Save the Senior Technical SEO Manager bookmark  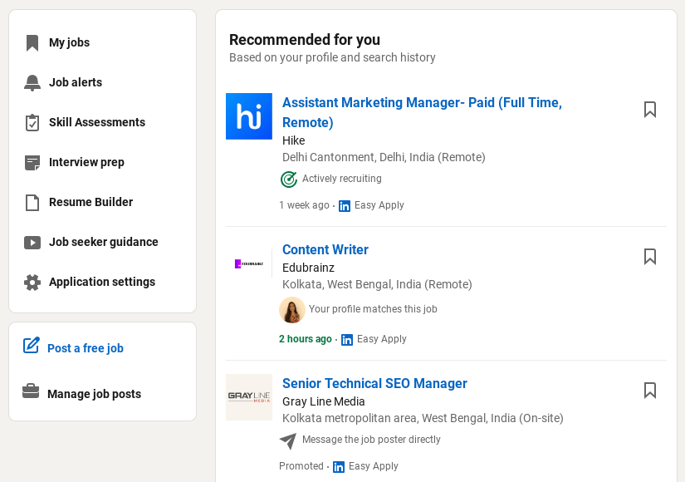(x=650, y=390)
